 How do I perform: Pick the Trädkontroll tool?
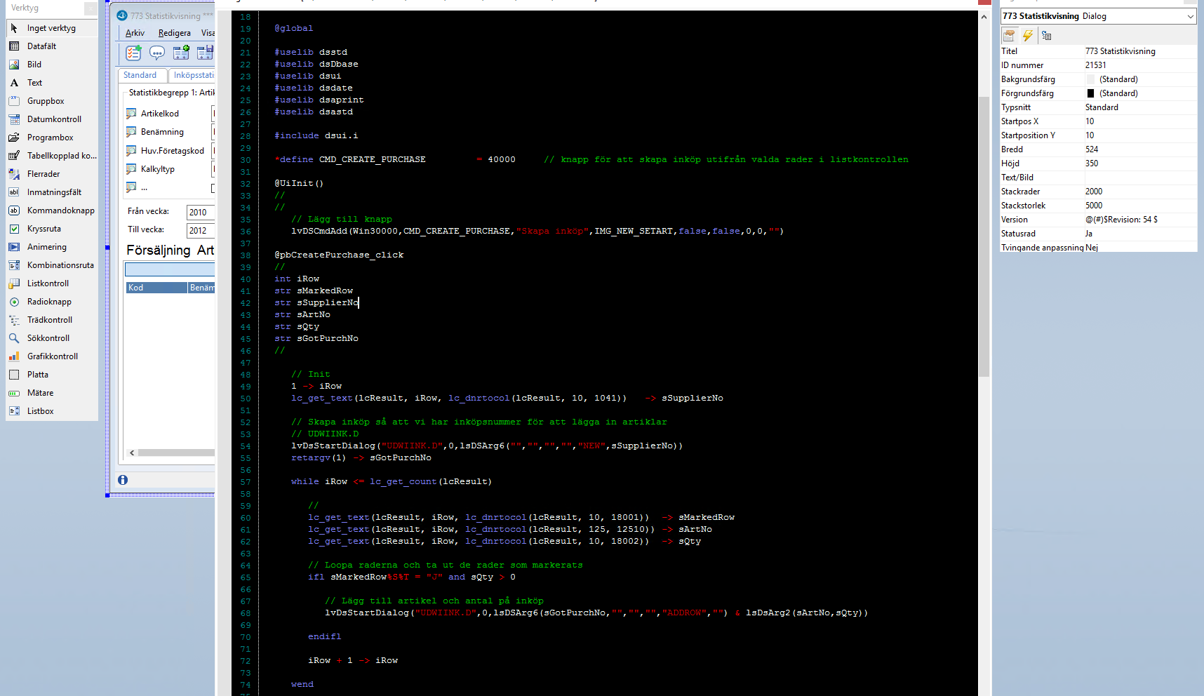click(49, 320)
